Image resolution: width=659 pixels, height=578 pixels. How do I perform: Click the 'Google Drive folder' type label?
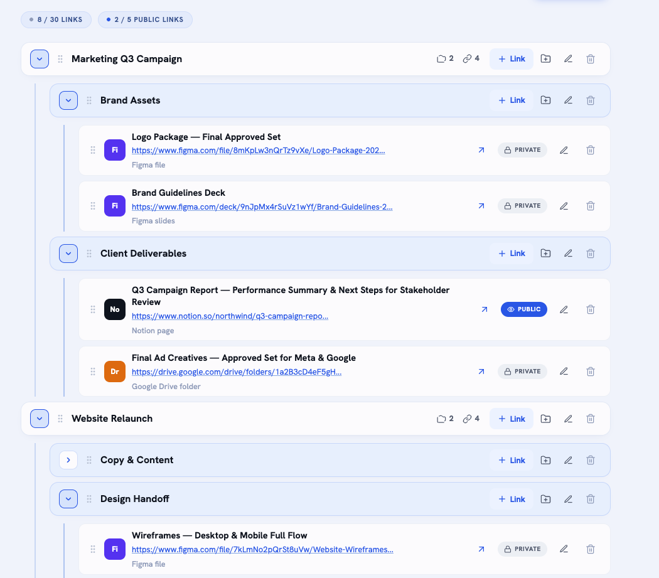166,387
